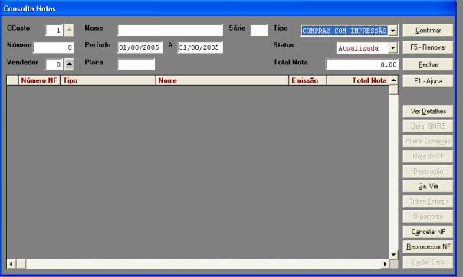
Task: Click the 2a. Via button
Action: (428, 186)
